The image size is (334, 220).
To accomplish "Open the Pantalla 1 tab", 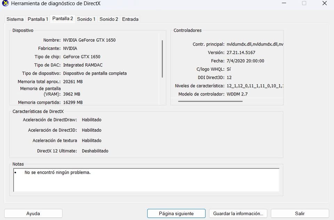I will click(38, 19).
